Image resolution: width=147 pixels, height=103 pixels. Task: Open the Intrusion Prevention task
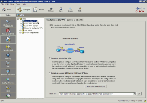[8, 72]
